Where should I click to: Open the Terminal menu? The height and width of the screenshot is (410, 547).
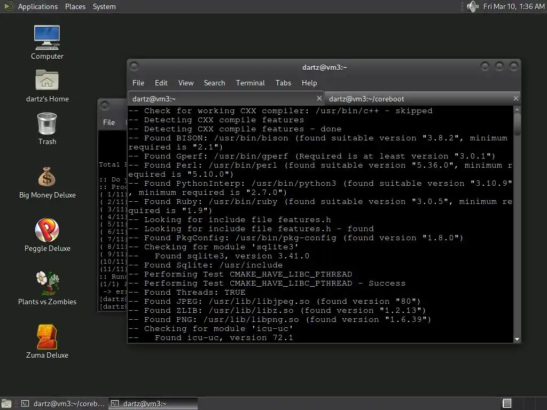pos(250,83)
